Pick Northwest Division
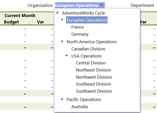Screen dimensions: 157x113 (94, 77)
